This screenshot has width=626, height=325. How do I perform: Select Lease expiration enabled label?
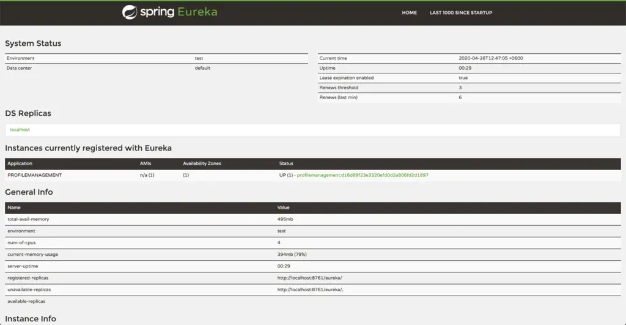coord(347,78)
